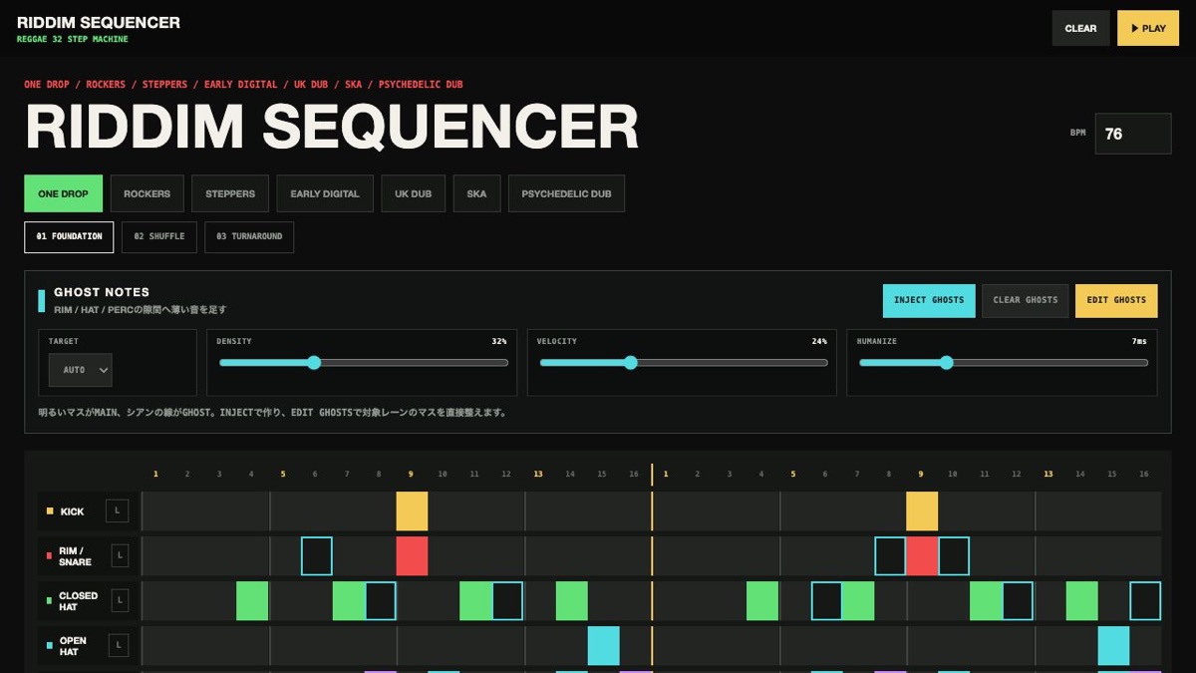
Task: Click the Reggae 32 Step Machine subtitle
Action: (x=73, y=40)
